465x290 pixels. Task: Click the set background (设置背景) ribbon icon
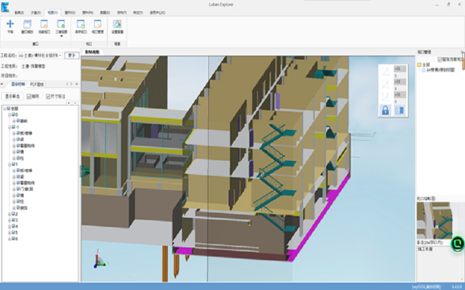click(x=117, y=24)
